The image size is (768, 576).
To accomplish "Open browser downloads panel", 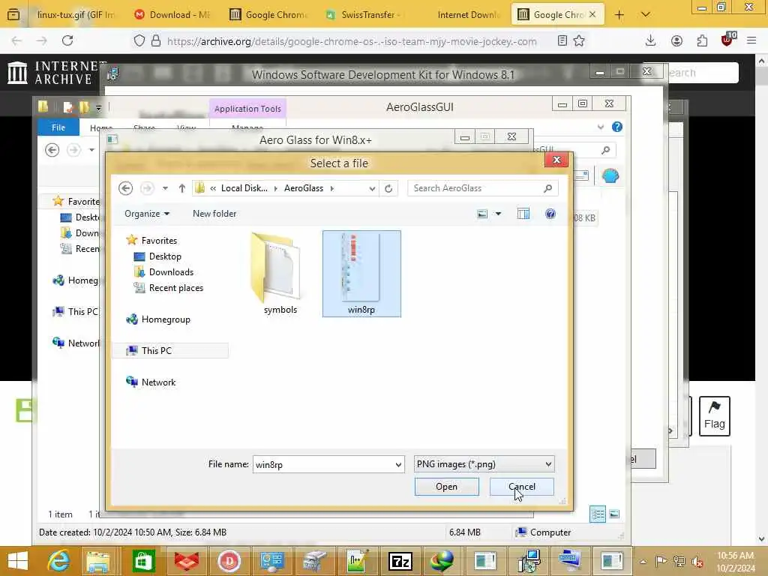I will 650,40.
